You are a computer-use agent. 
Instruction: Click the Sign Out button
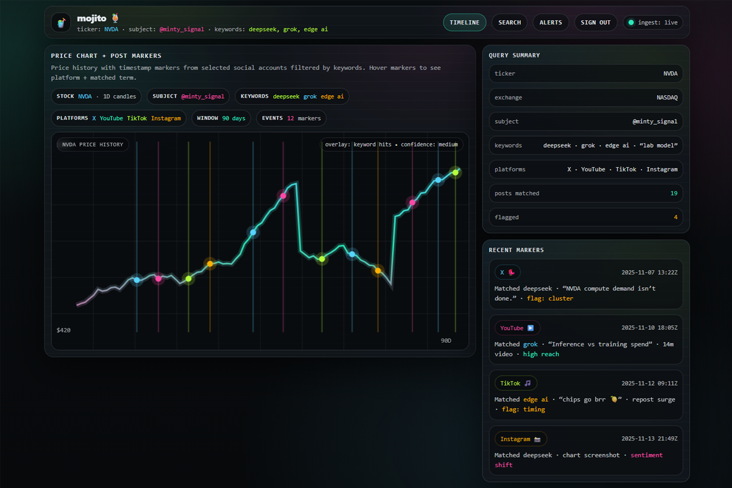click(x=595, y=23)
